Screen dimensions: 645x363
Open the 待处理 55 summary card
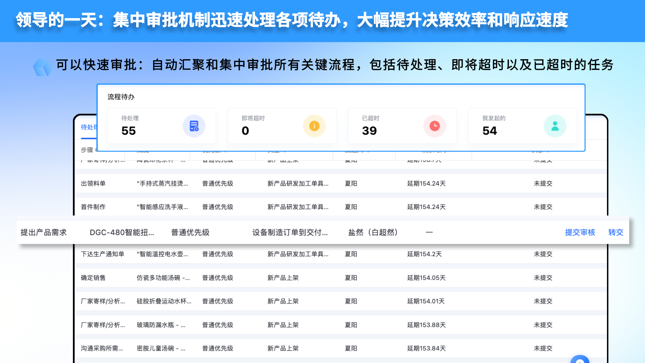point(162,126)
